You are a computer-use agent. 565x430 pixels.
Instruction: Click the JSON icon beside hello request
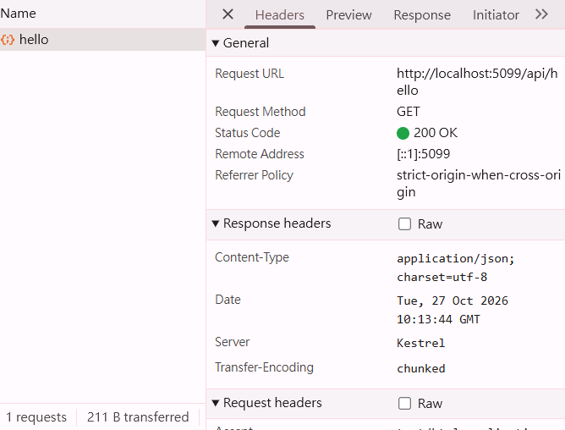pyautogui.click(x=8, y=39)
